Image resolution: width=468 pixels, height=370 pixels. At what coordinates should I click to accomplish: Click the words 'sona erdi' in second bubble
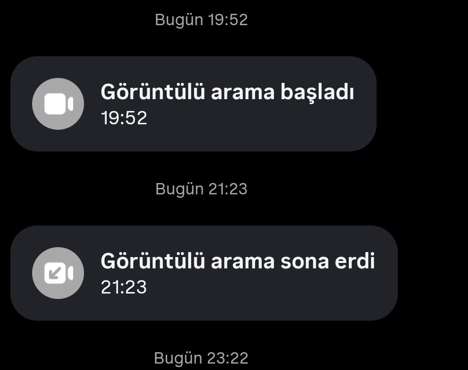328,261
